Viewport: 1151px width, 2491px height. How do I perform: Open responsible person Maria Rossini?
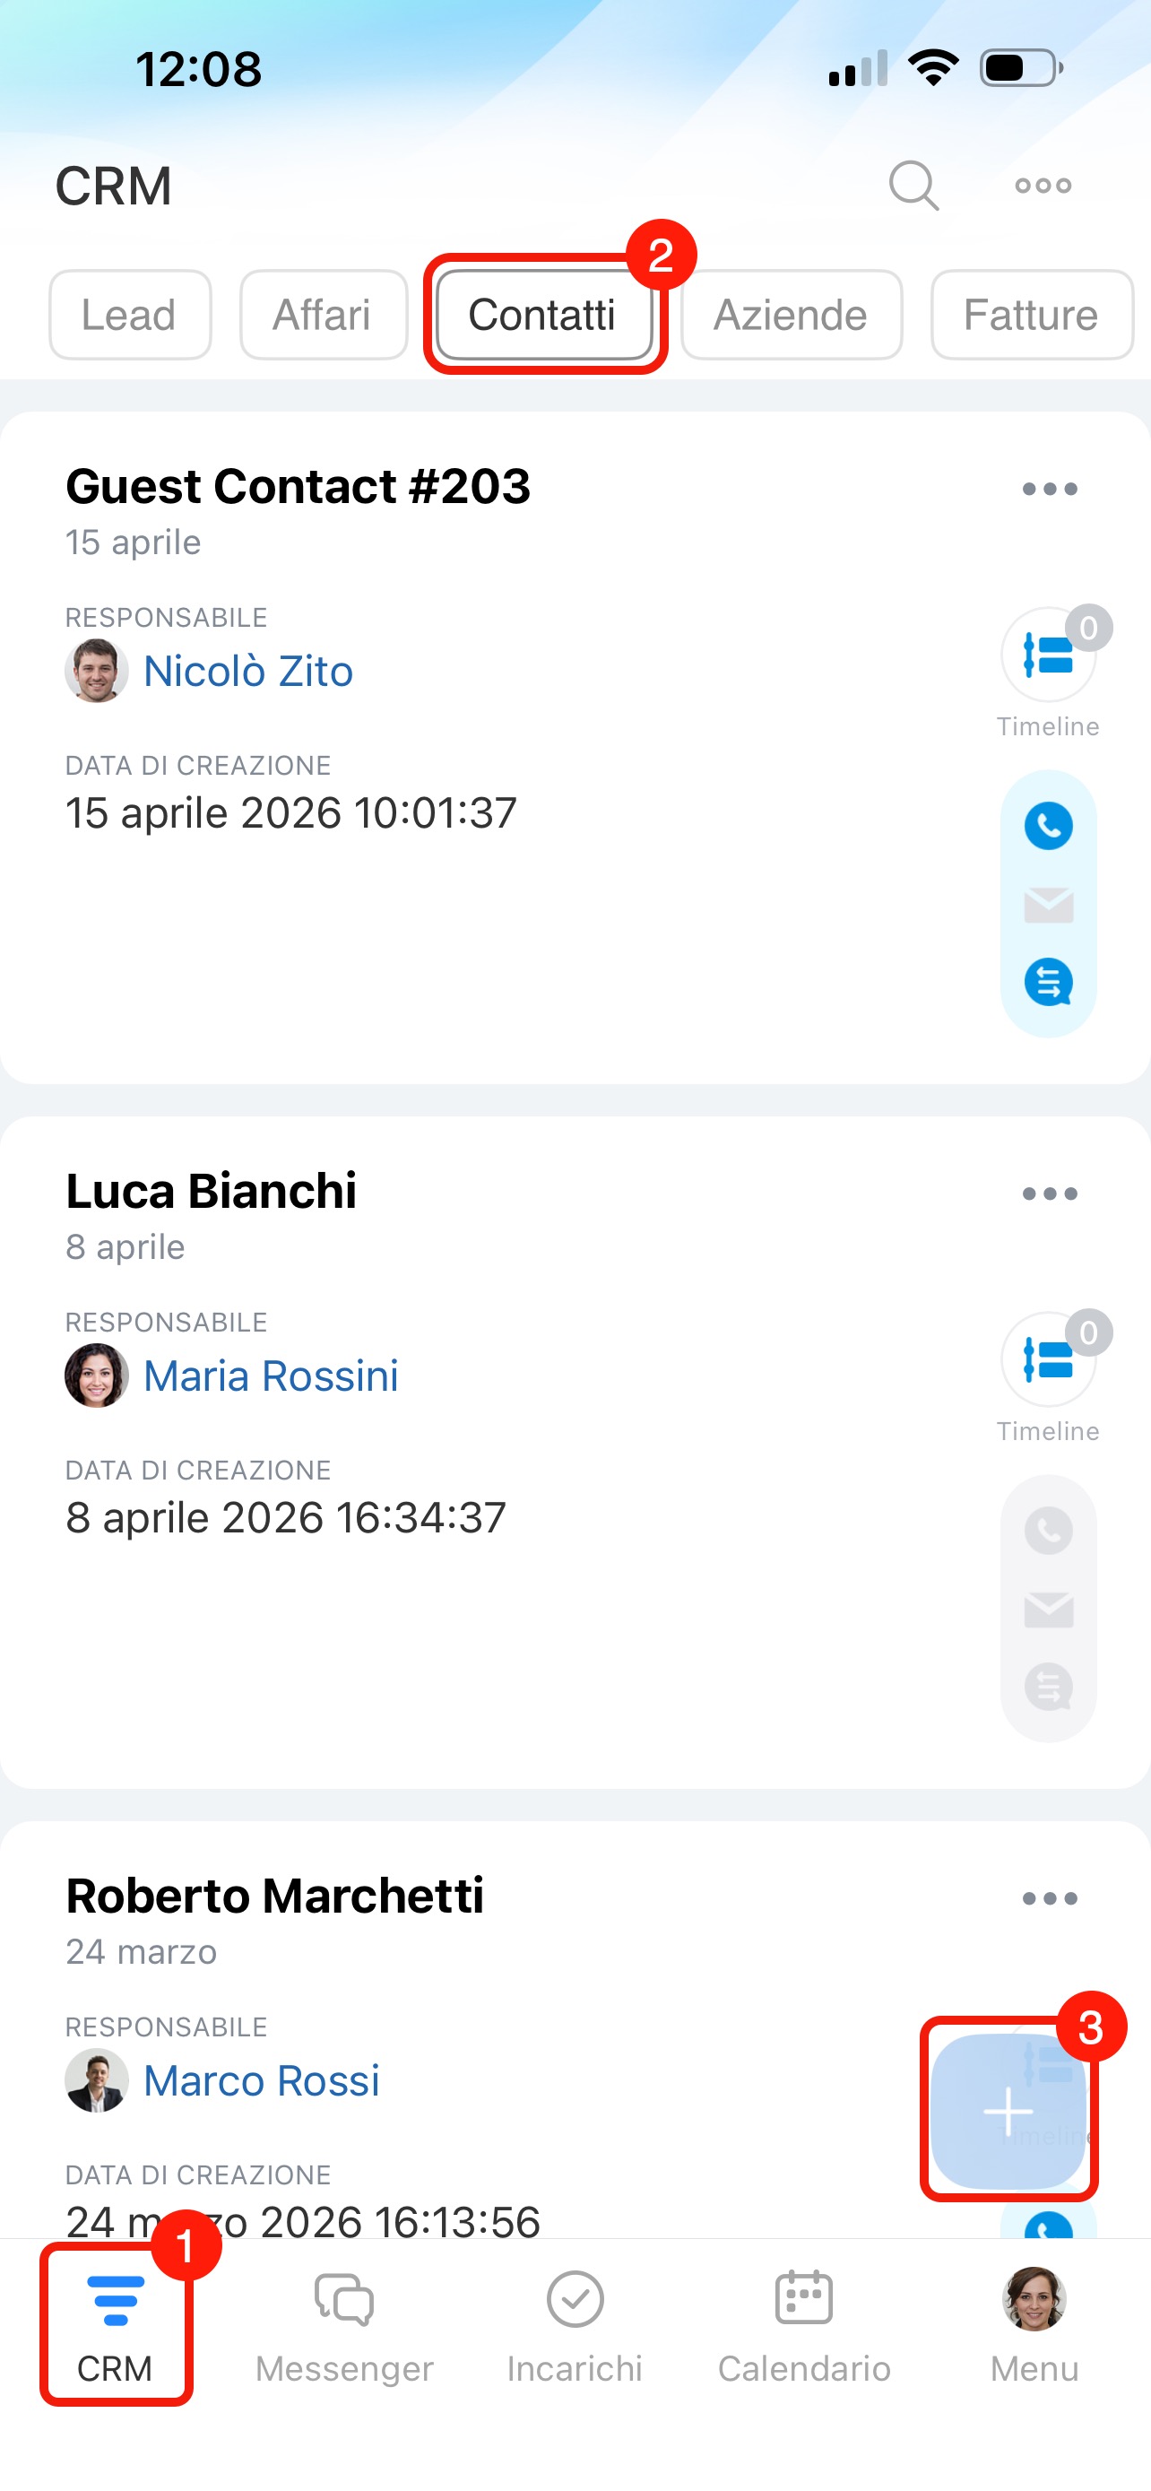[271, 1376]
